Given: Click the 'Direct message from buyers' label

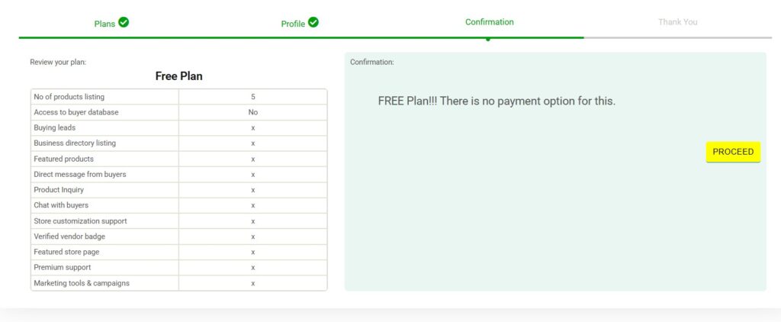Looking at the screenshot, I should click(x=80, y=174).
